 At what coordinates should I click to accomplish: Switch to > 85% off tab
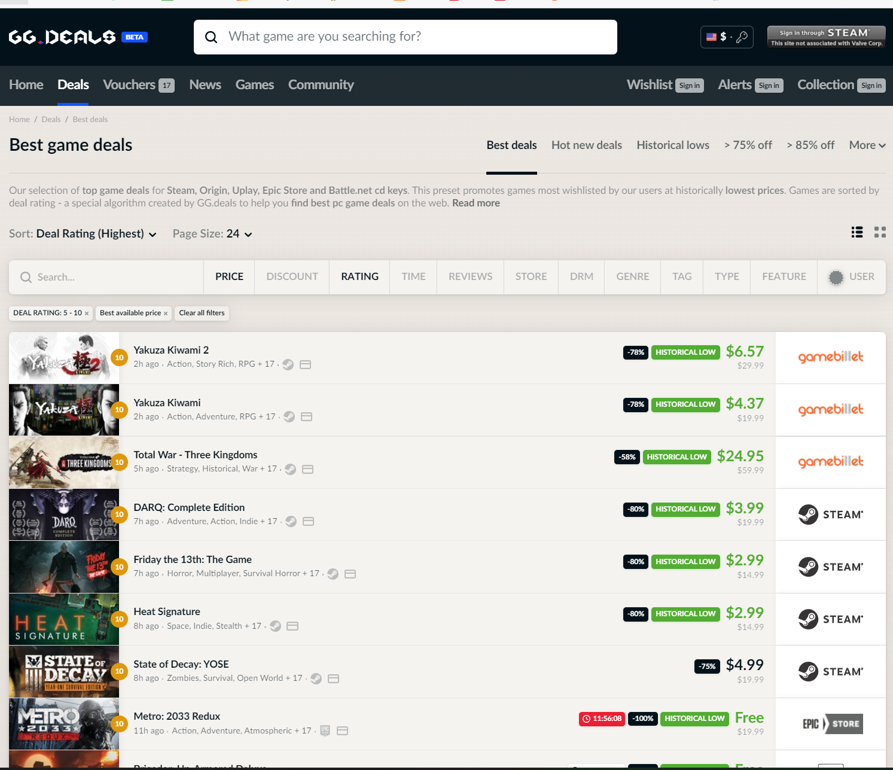coord(810,145)
